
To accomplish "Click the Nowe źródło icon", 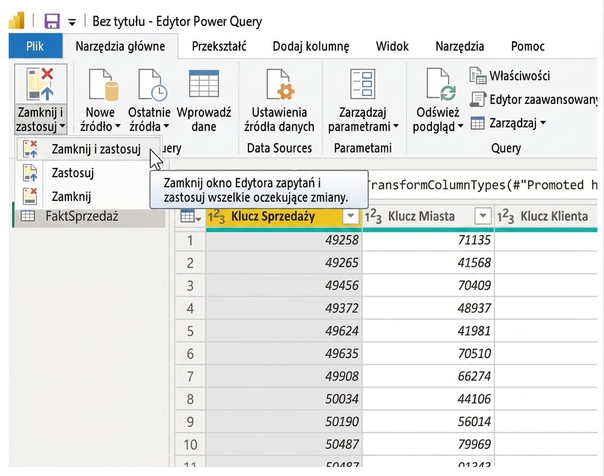I will (x=103, y=85).
